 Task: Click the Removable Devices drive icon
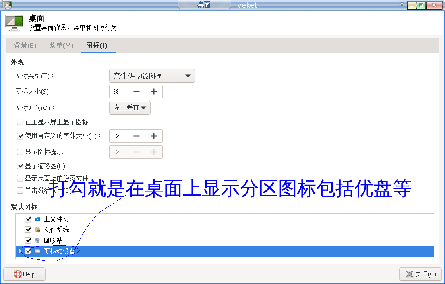point(37,251)
